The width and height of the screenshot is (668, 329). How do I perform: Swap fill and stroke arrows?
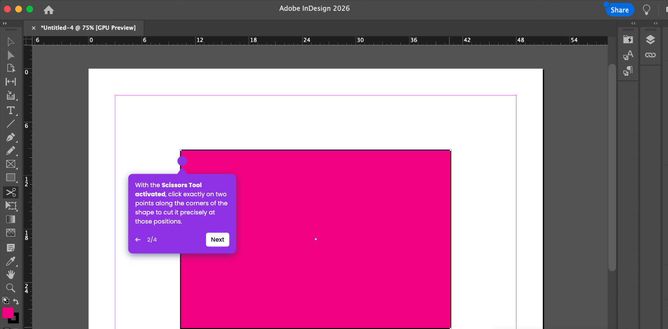coord(16,301)
